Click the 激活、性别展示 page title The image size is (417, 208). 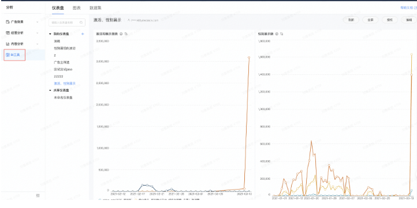[x=107, y=20]
